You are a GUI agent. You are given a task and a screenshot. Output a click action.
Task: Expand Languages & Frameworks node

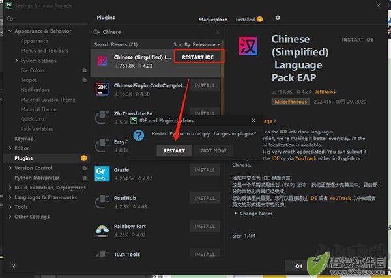pyautogui.click(x=10, y=197)
